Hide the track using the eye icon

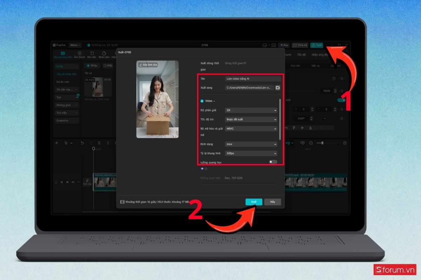(67, 182)
